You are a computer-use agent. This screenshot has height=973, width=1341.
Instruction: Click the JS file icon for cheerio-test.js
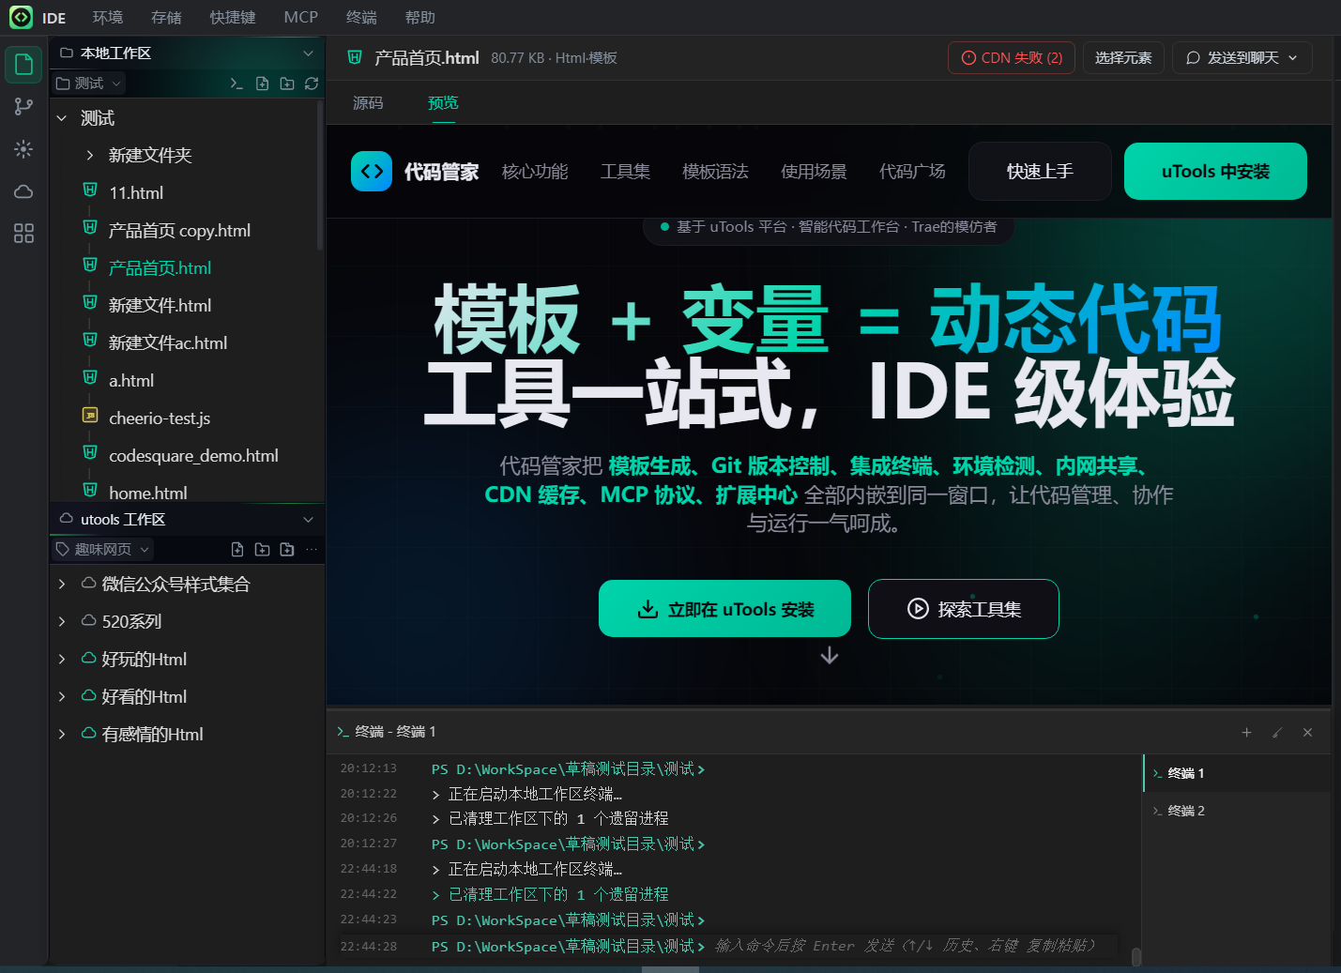90,415
